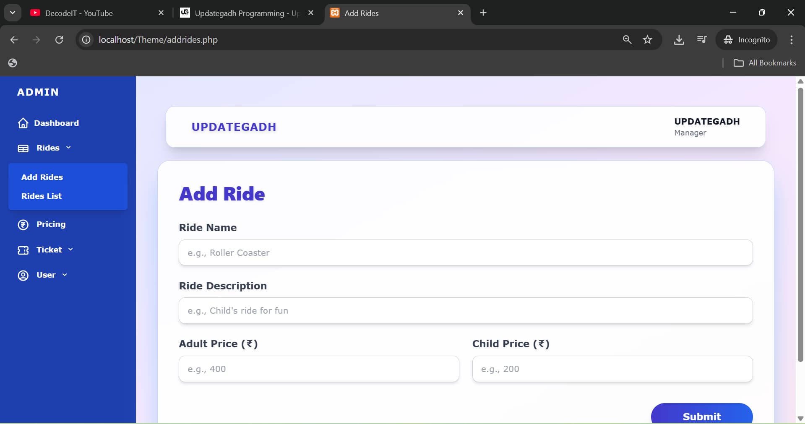The width and height of the screenshot is (805, 424).
Task: Click the Pricing rupee icon
Action: pyautogui.click(x=23, y=225)
